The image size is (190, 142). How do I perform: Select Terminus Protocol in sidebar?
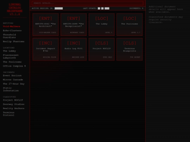click(8, 114)
